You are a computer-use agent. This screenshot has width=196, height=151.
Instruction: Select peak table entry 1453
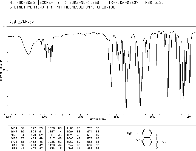[x=33, y=142]
